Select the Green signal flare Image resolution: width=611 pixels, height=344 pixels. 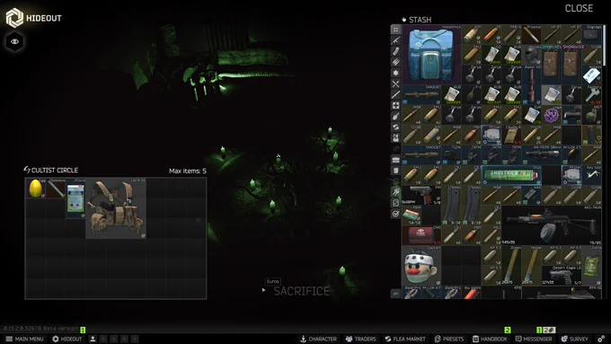(511, 266)
